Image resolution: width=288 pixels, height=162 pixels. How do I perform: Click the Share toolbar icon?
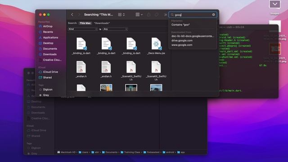coord(148,14)
